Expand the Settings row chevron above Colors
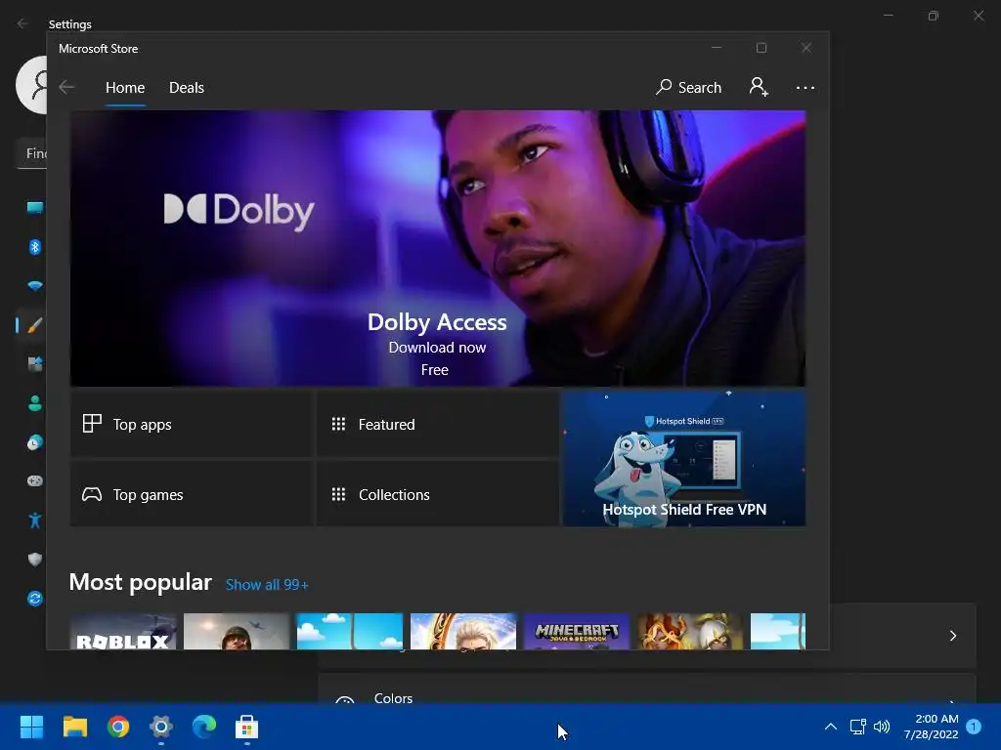The height and width of the screenshot is (750, 1001). point(952,635)
